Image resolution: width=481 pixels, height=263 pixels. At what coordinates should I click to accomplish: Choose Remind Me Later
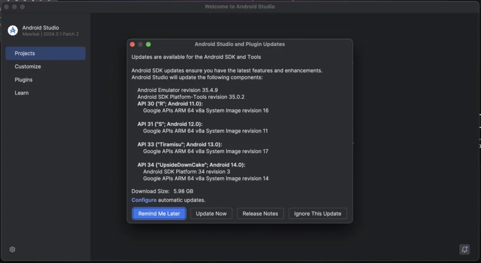tap(159, 214)
